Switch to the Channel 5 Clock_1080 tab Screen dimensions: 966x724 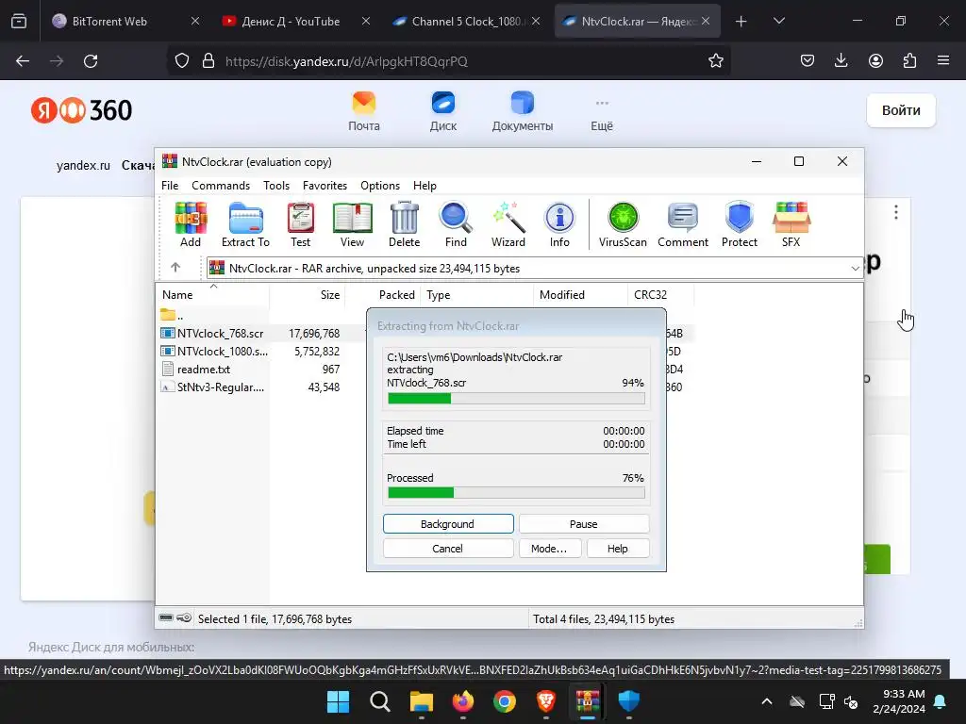tap(465, 21)
